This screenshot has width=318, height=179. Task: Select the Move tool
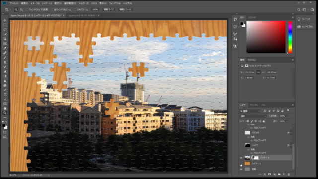point(5,20)
